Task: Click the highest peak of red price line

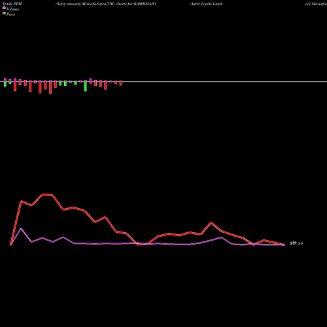Action: coord(43,194)
